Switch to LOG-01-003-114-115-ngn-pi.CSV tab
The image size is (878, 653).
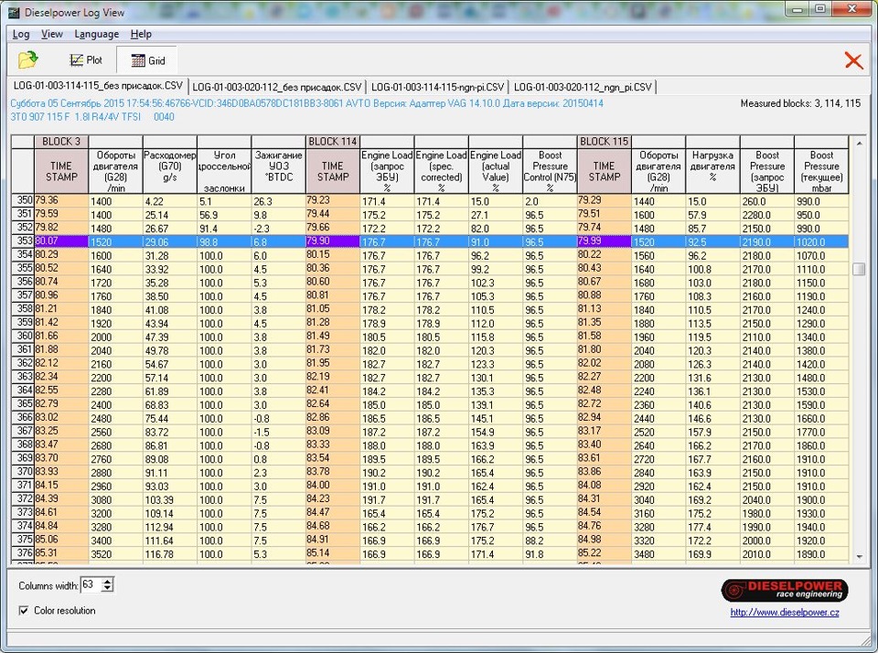437,87
